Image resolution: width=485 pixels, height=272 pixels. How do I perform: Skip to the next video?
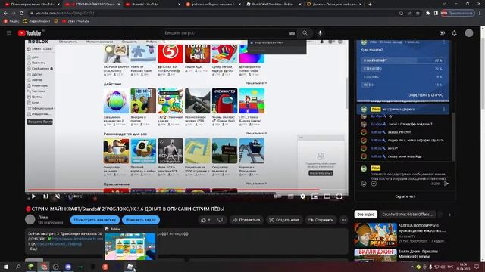click(45, 196)
